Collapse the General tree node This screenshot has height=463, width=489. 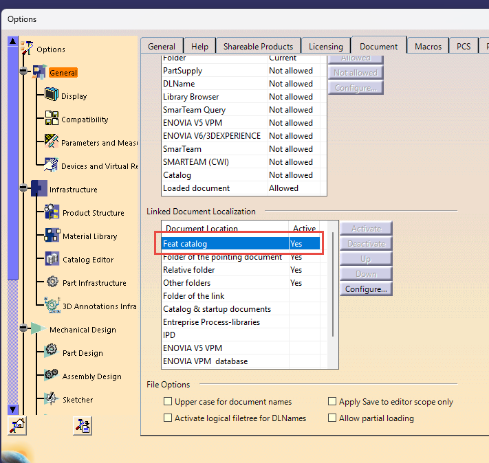[23, 71]
